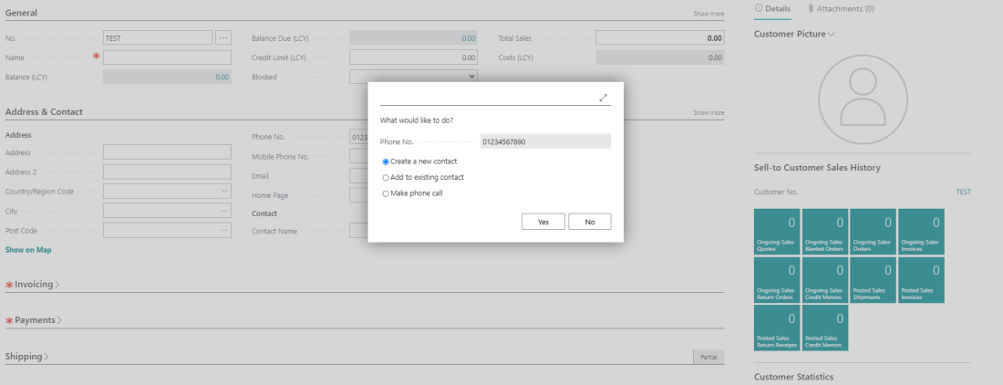This screenshot has width=1003, height=385.
Task: Switch to the Attachments (0) tab
Action: click(841, 8)
